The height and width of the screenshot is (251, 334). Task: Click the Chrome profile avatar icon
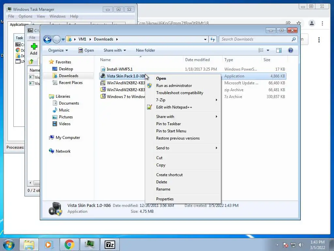coord(312,23)
